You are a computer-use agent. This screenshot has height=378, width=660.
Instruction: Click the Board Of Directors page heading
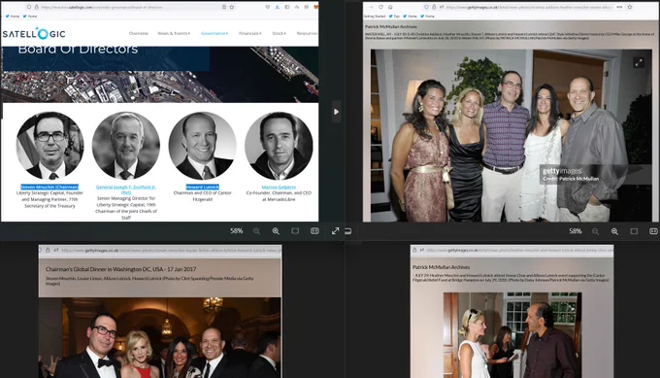78,49
